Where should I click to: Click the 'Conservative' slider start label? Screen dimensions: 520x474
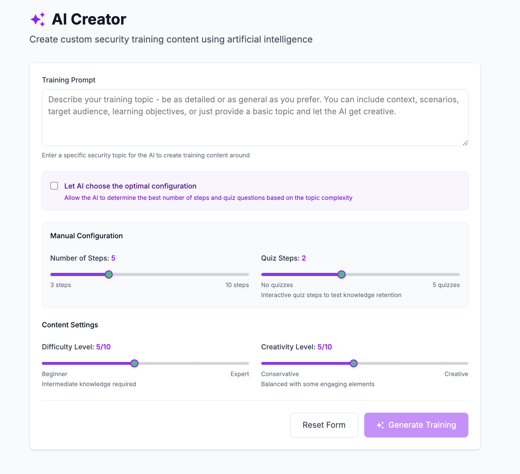pos(280,374)
